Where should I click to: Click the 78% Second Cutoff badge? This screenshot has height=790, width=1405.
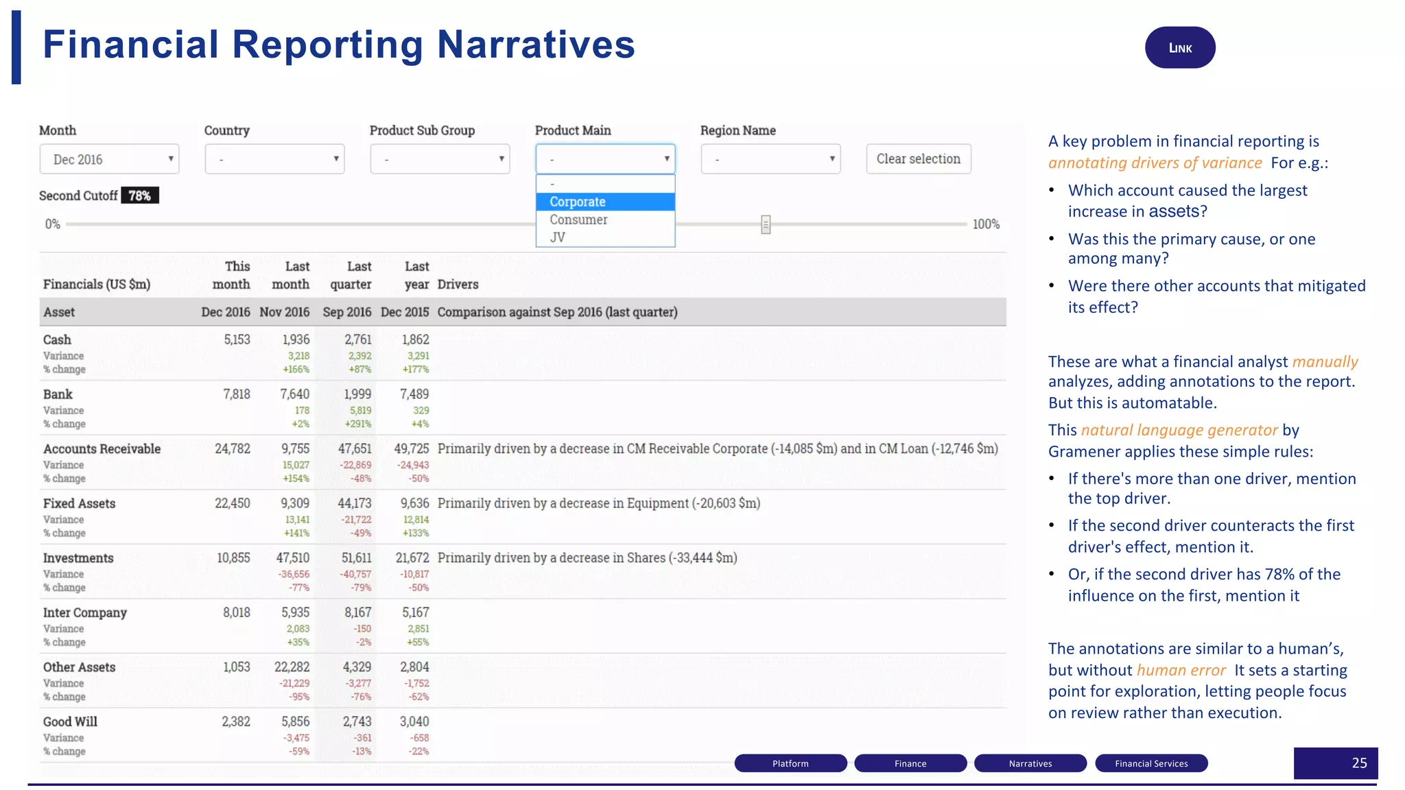(140, 195)
